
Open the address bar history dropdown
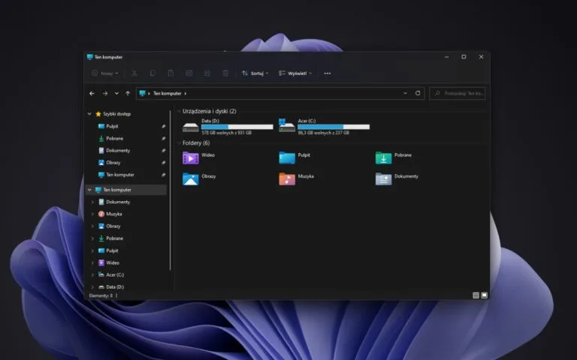pyautogui.click(x=405, y=93)
